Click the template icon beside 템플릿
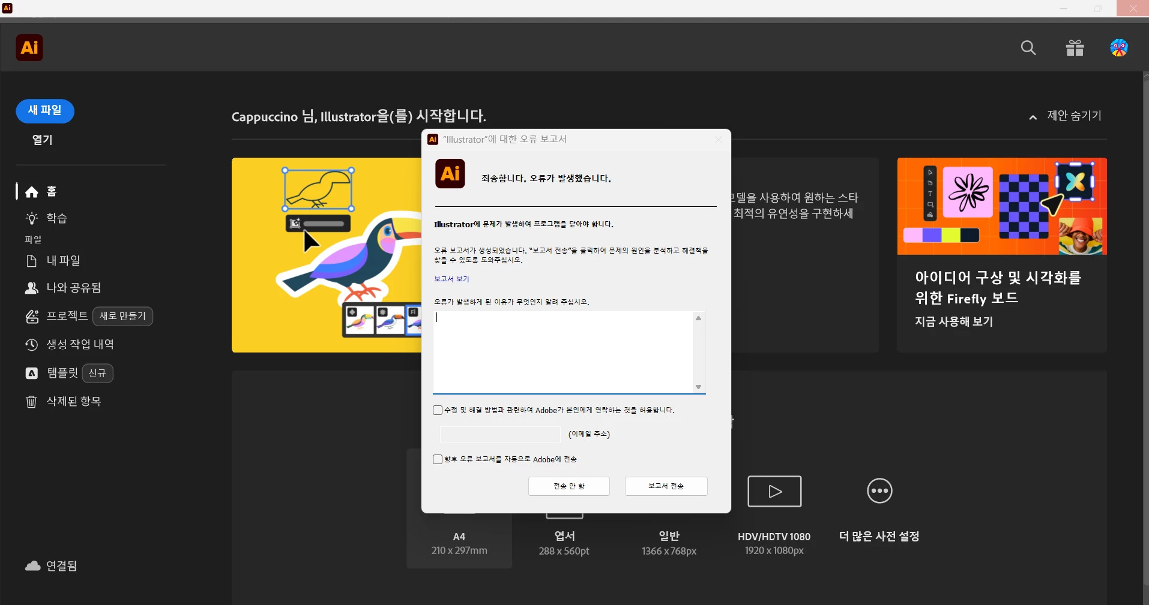Screen dimensions: 1149x605 pyautogui.click(x=32, y=373)
